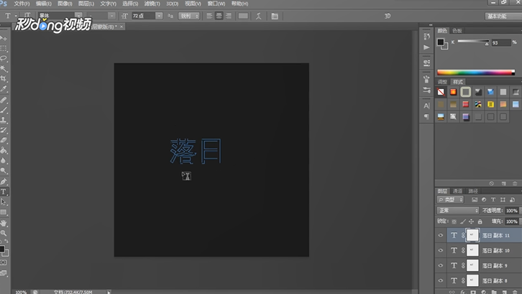522x294 pixels.
Task: Select the Magic Wand tool
Action: (4, 69)
